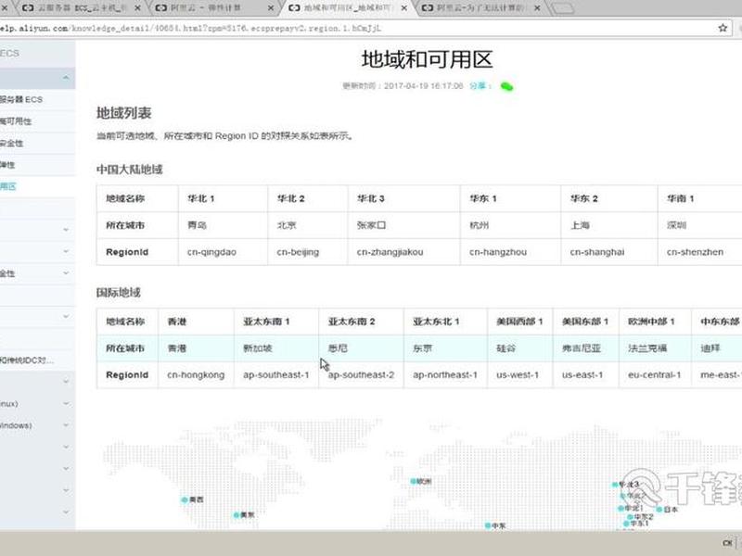
Task: Click the cn-qingdao RegionId cell
Action: (x=223, y=252)
